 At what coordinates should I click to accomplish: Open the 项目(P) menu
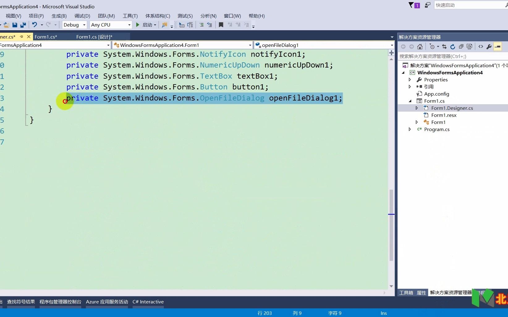point(36,16)
